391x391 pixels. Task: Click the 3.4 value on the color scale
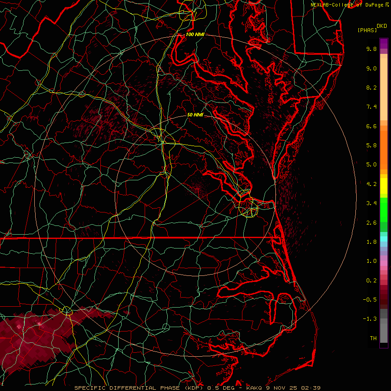point(371,203)
